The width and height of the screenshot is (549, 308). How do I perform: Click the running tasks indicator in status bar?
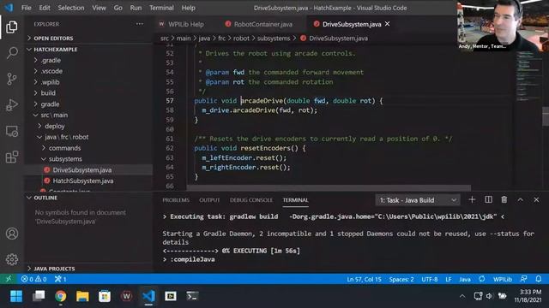click(x=60, y=279)
